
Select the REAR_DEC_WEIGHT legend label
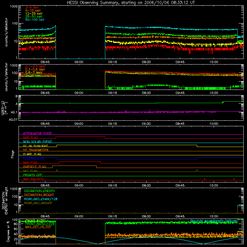(38, 203)
